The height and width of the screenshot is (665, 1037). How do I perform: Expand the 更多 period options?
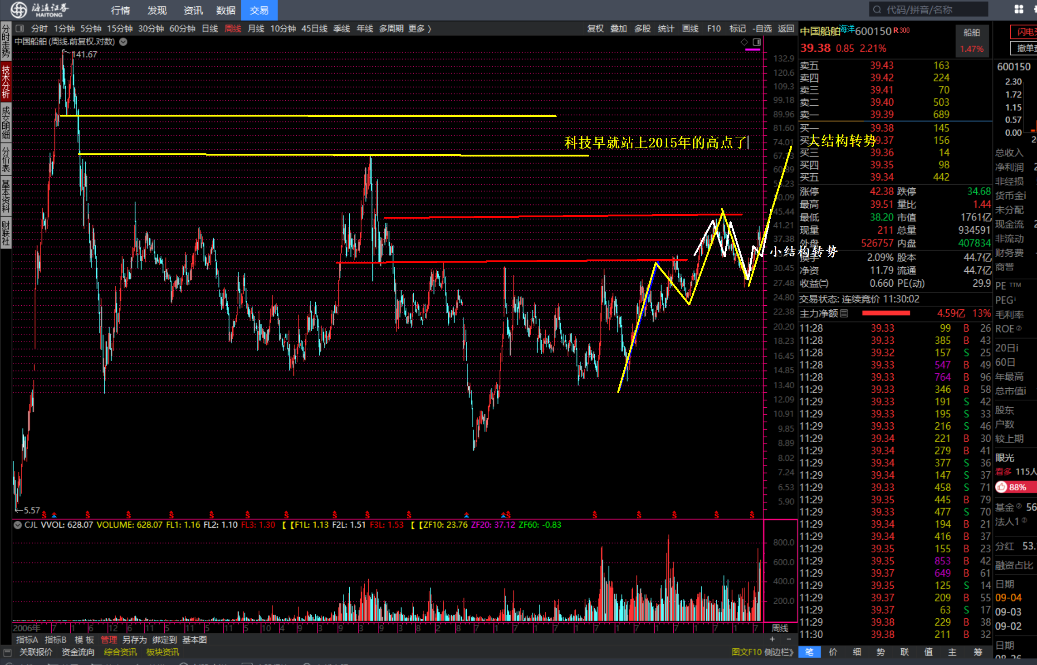[420, 29]
